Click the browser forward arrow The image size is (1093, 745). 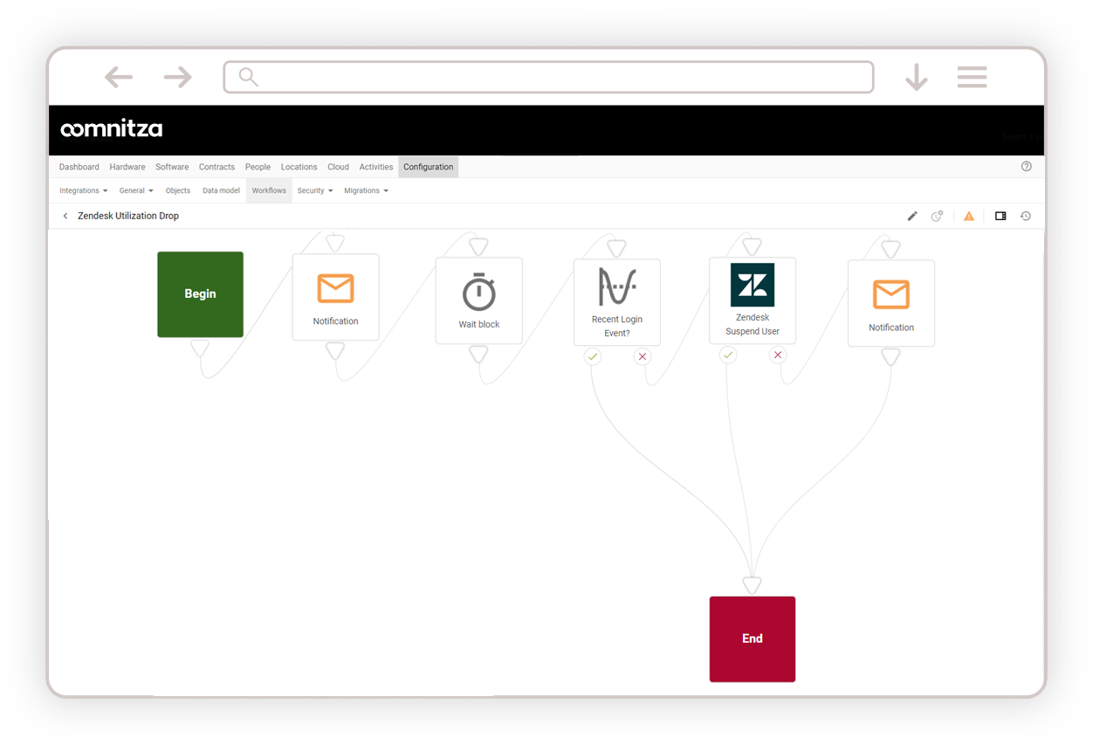(x=177, y=77)
